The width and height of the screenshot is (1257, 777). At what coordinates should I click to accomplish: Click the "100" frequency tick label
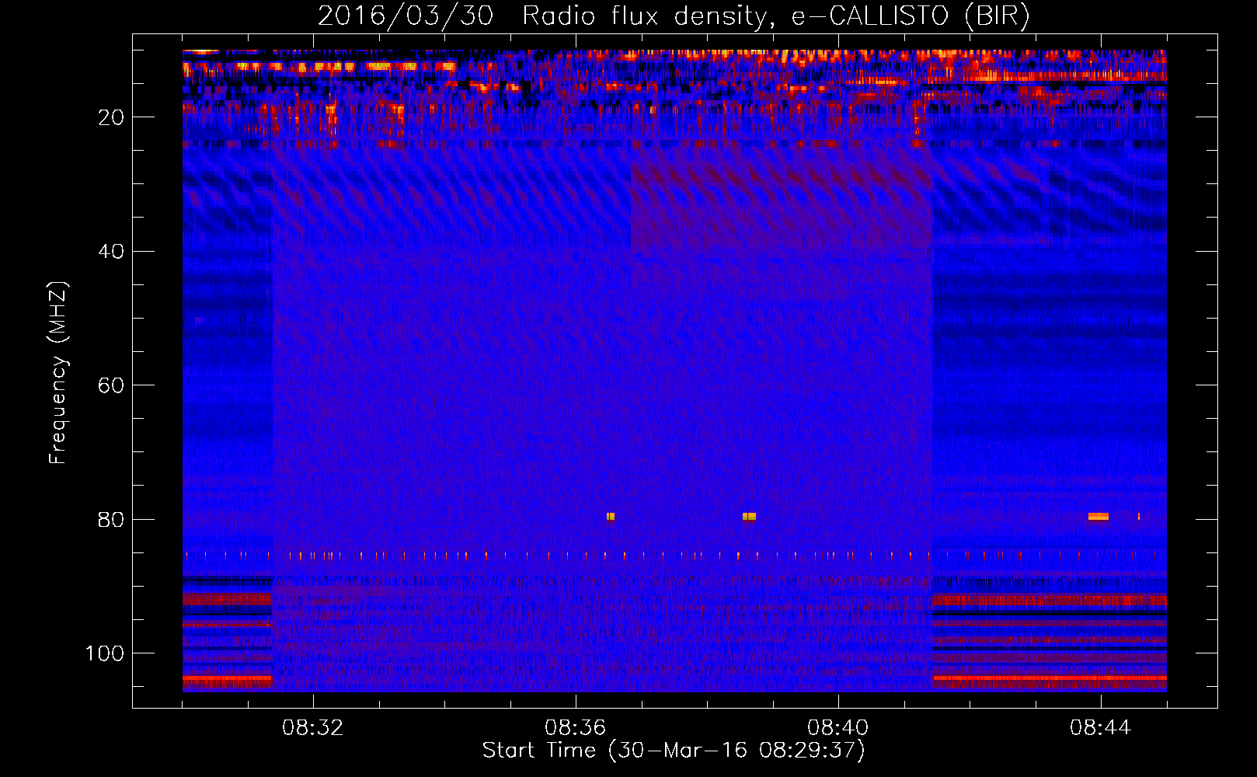pyautogui.click(x=105, y=653)
